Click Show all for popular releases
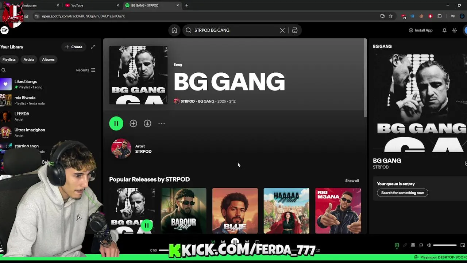Image resolution: width=467 pixels, height=263 pixels. coord(352,181)
